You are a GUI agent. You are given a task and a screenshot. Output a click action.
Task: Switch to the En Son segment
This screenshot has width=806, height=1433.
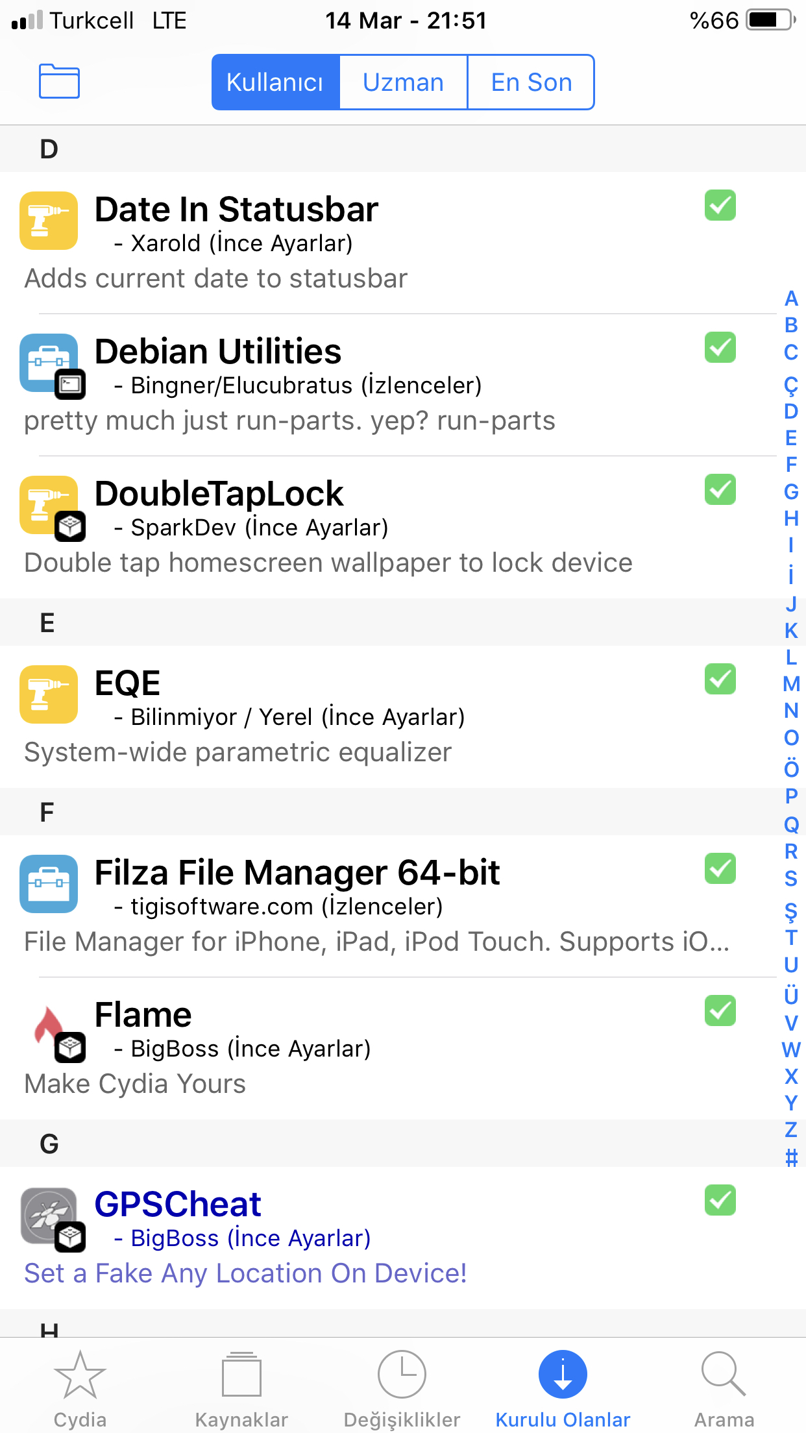point(531,82)
